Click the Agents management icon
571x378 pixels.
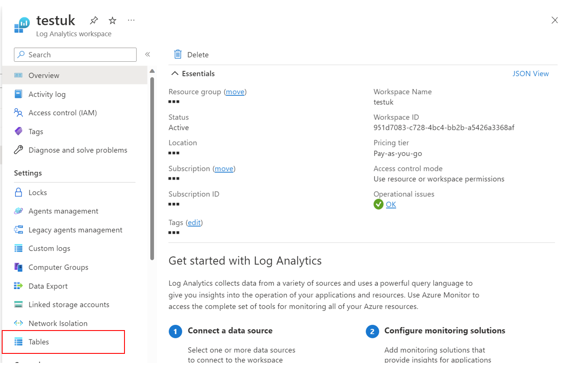coord(18,211)
